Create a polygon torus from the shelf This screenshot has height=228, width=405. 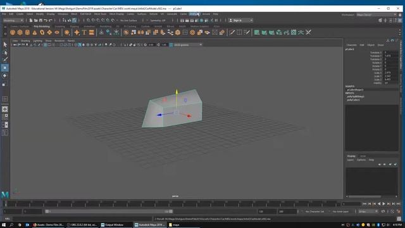coord(42,32)
